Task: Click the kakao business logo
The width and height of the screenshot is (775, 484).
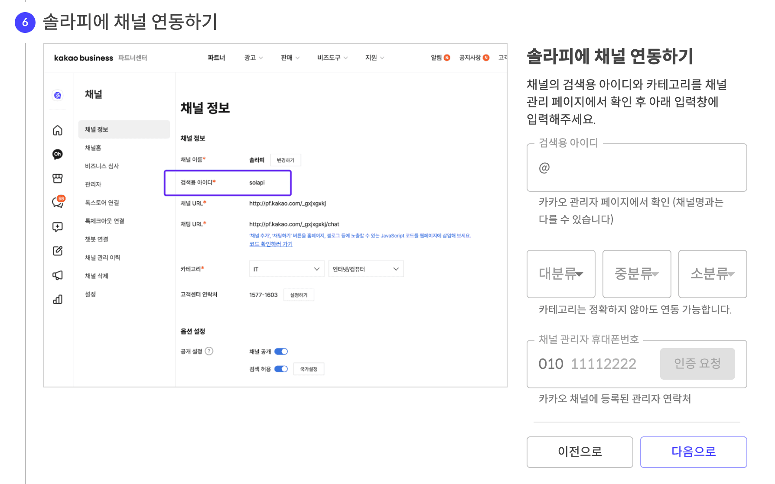Action: coord(83,58)
